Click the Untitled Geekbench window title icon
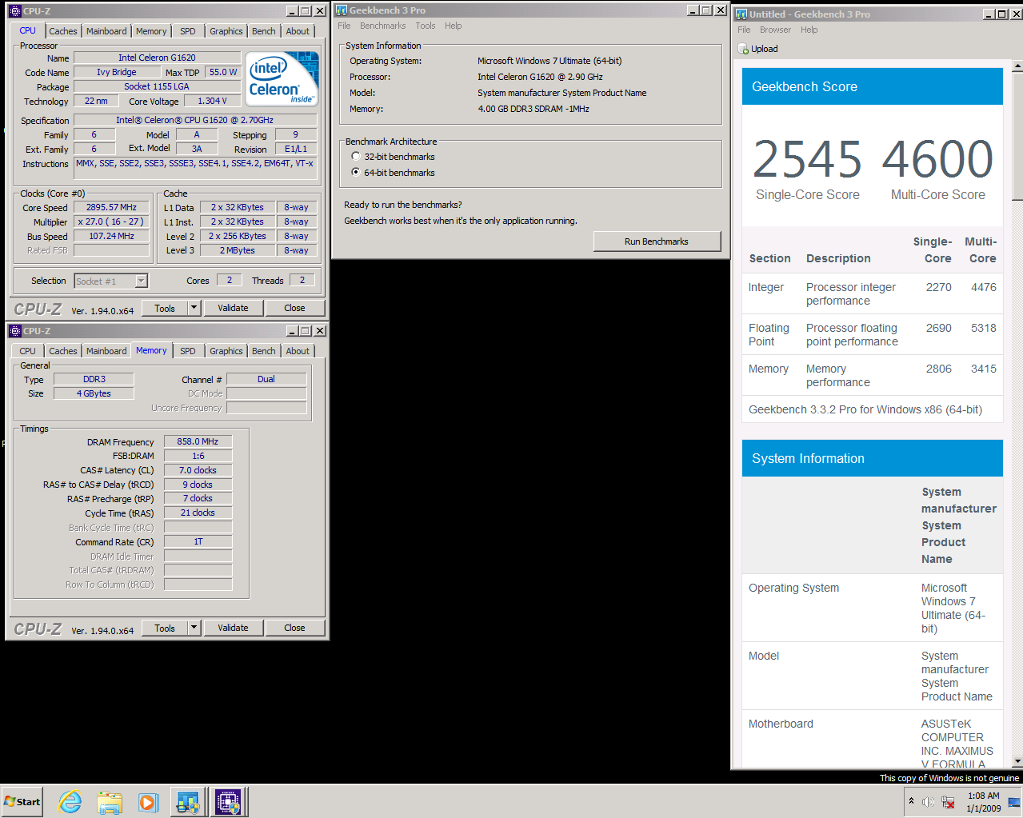Screen dimensions: 1023x818 [741, 14]
